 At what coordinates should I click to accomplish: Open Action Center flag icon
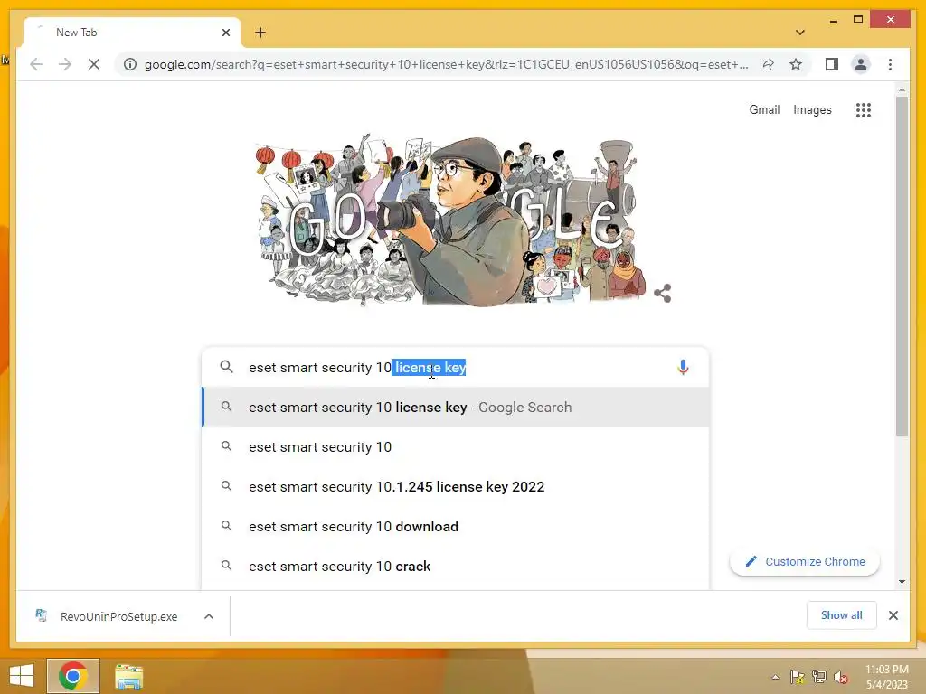click(797, 677)
